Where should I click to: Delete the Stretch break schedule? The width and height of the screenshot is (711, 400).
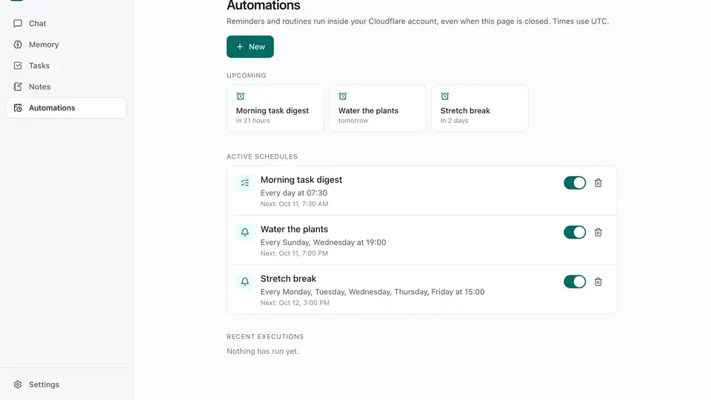pyautogui.click(x=598, y=281)
